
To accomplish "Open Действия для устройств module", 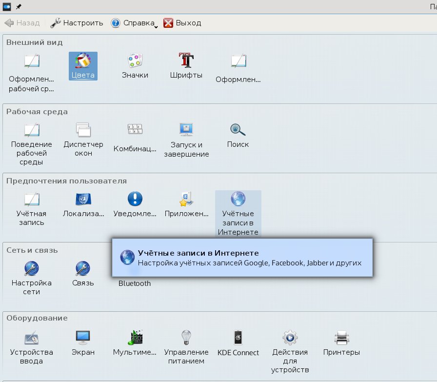I will coord(290,352).
